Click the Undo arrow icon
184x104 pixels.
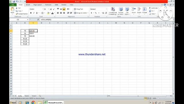pos(17,1)
